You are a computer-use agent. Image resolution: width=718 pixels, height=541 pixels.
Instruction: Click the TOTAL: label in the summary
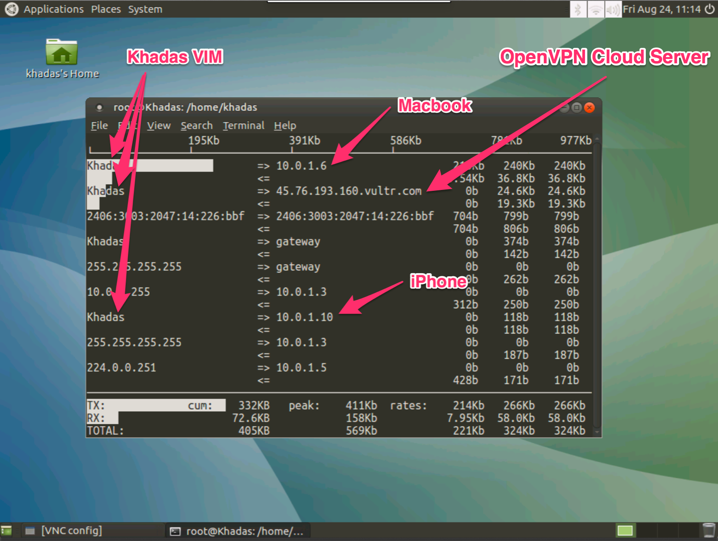pos(105,431)
